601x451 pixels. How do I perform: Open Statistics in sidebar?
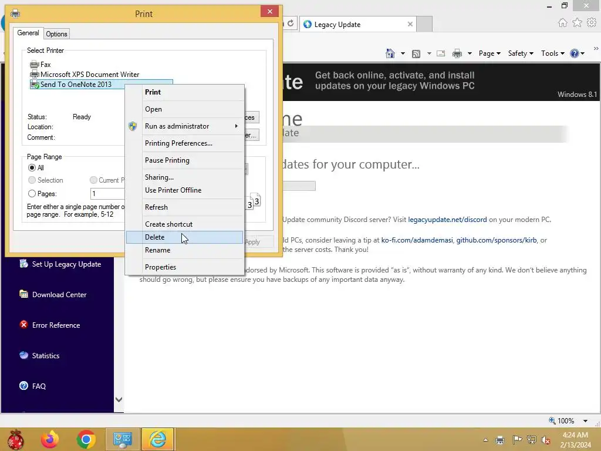tap(39, 355)
